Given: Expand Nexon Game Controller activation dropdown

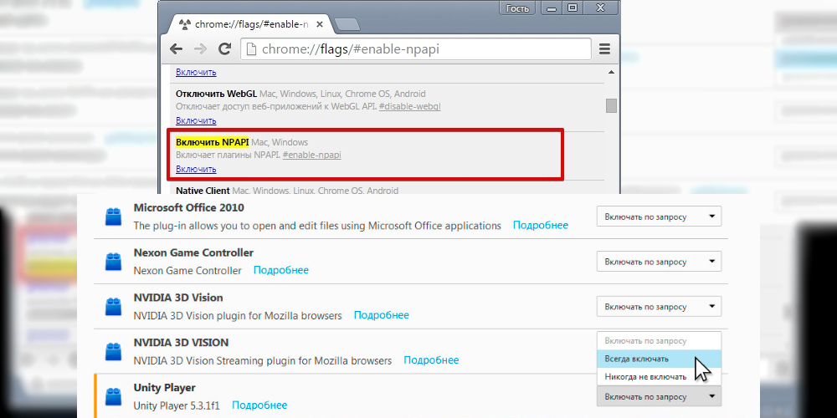Looking at the screenshot, I should [x=659, y=263].
